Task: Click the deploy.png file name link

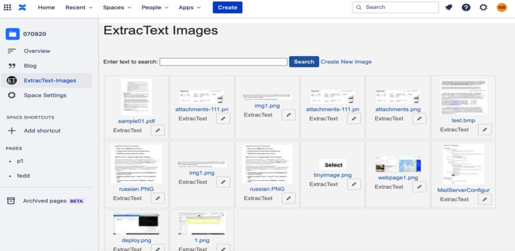Action: (x=136, y=241)
